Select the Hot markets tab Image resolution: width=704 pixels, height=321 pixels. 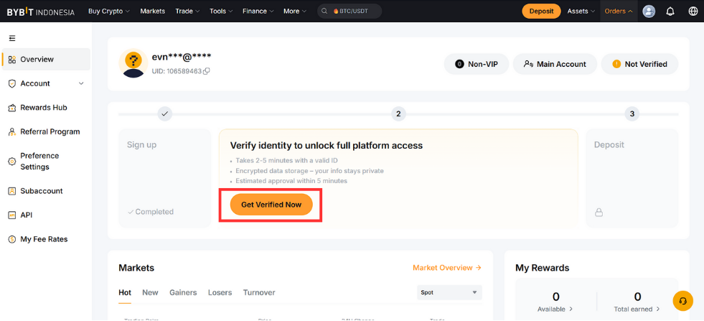[125, 293]
